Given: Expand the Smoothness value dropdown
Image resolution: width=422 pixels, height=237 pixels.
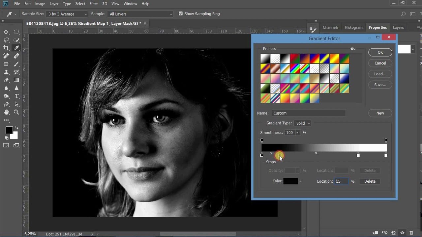Looking at the screenshot, I should point(298,133).
